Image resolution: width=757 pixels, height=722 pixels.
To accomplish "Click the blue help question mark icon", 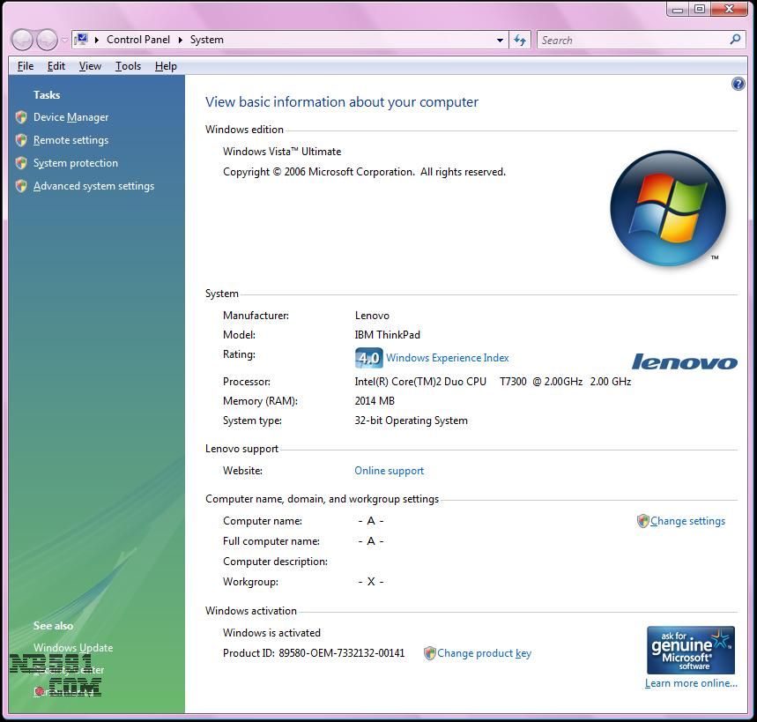I will [738, 84].
